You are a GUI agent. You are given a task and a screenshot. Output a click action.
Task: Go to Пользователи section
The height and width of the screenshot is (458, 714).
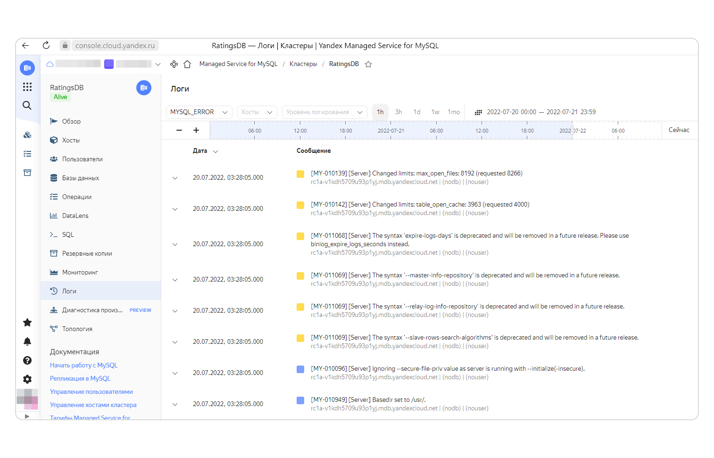pyautogui.click(x=100, y=159)
